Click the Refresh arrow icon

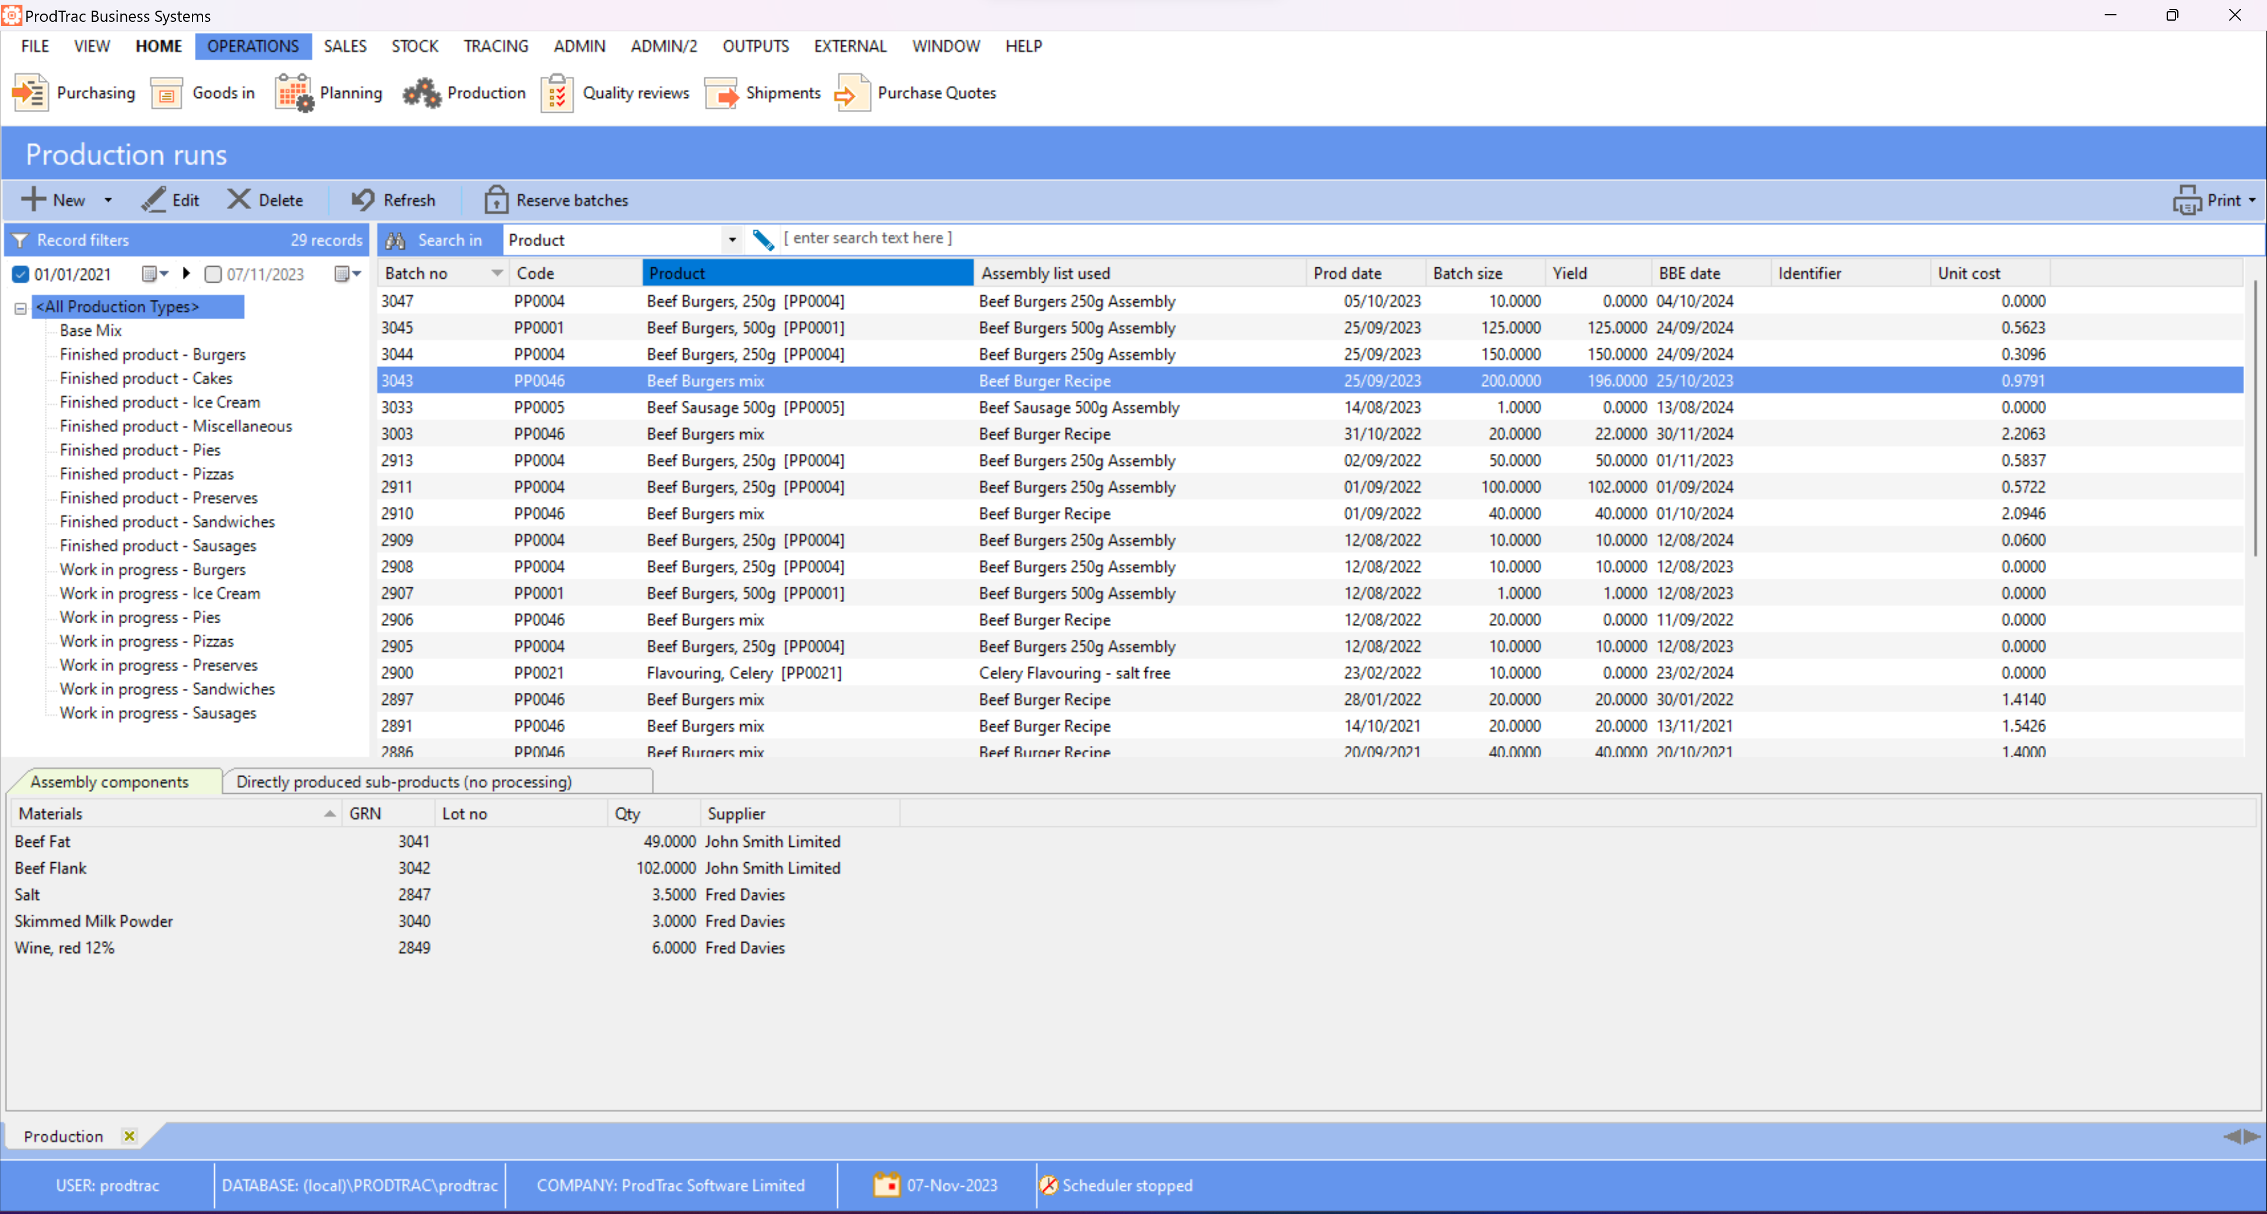pos(362,199)
